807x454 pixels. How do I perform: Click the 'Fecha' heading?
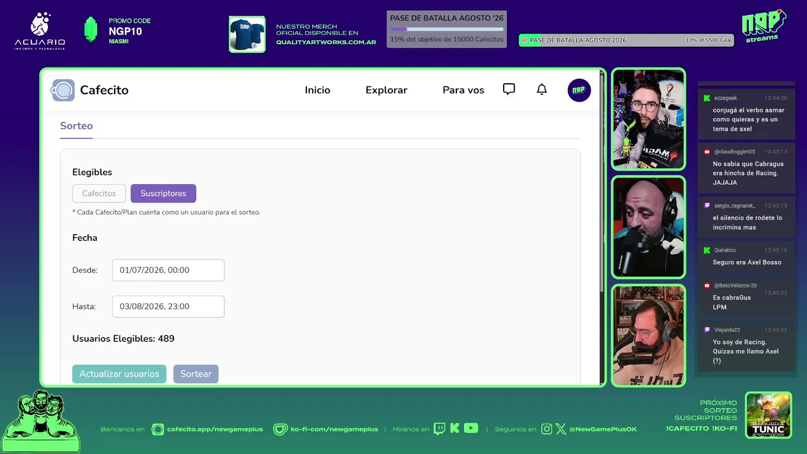(85, 238)
